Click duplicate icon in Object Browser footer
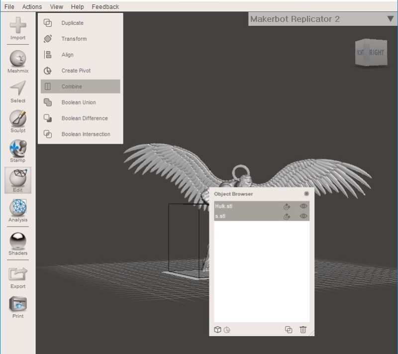The image size is (398, 354). [289, 330]
